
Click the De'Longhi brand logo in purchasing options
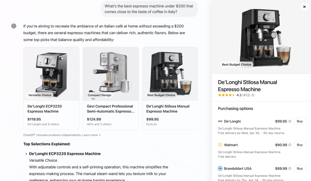click(220, 121)
